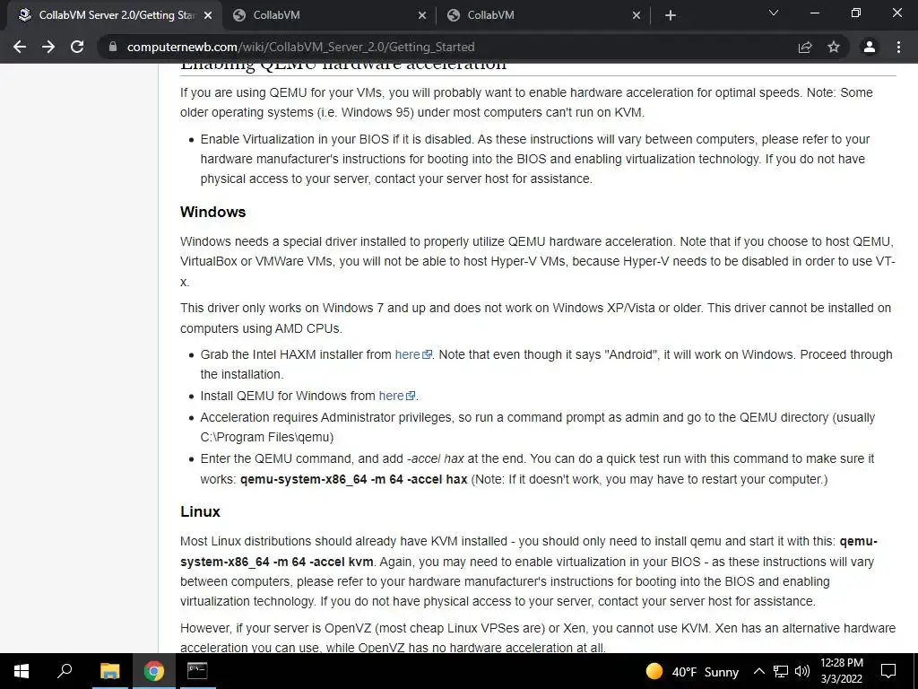Click the bold 'qemu-system-x86_64 -m 64 -accel hax' command
918x689 pixels.
(353, 479)
